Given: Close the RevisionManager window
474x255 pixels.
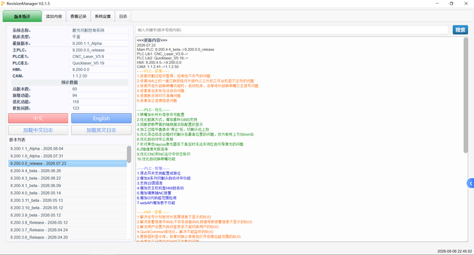Looking at the screenshot, I should pyautogui.click(x=466, y=4).
